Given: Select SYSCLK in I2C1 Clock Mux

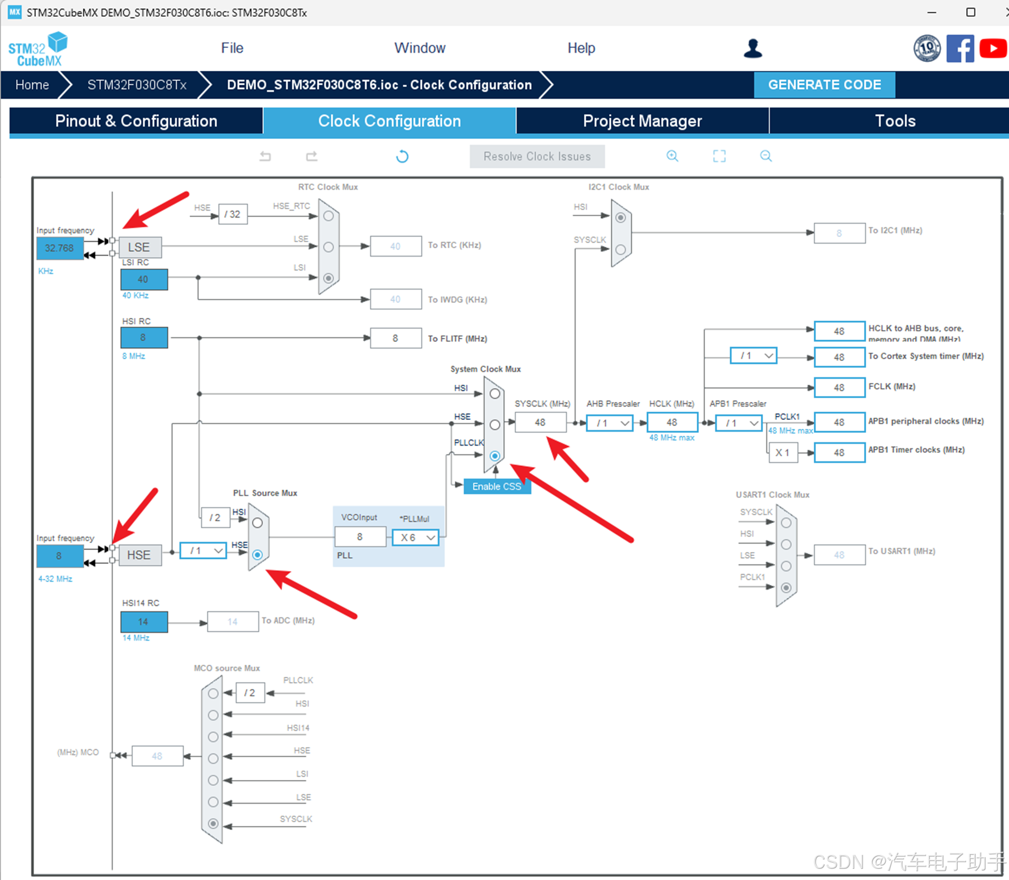Looking at the screenshot, I should coord(620,249).
